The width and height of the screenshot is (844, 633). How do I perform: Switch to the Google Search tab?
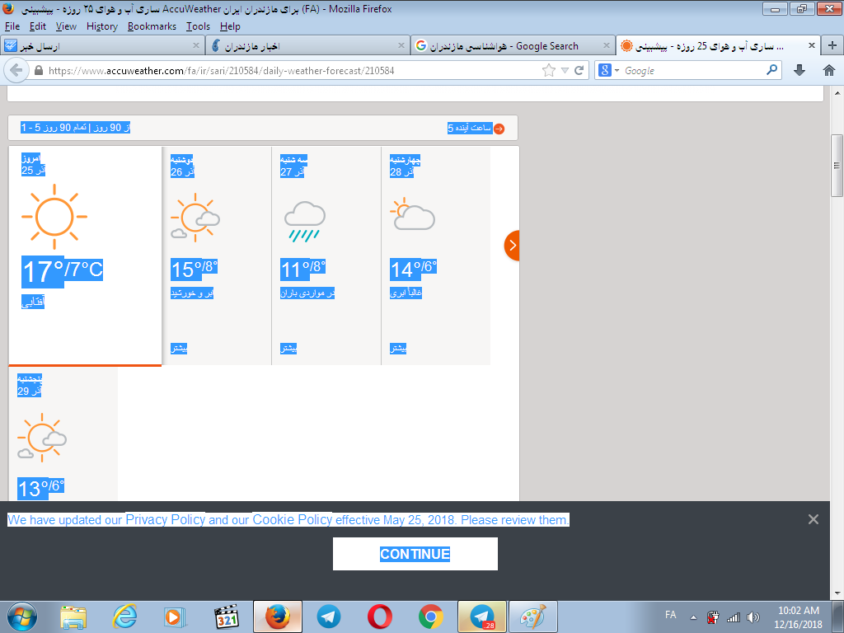(x=511, y=46)
